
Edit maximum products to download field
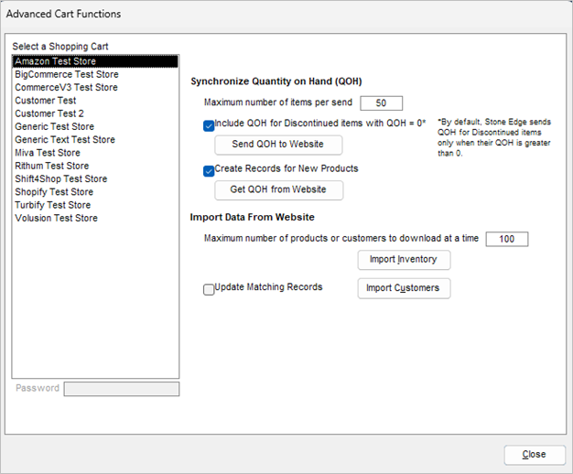507,239
